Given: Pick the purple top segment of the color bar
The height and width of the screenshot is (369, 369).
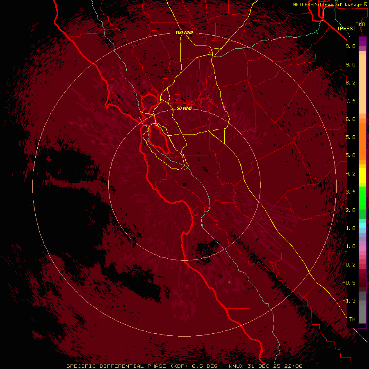Looking at the screenshot, I should pos(362,41).
